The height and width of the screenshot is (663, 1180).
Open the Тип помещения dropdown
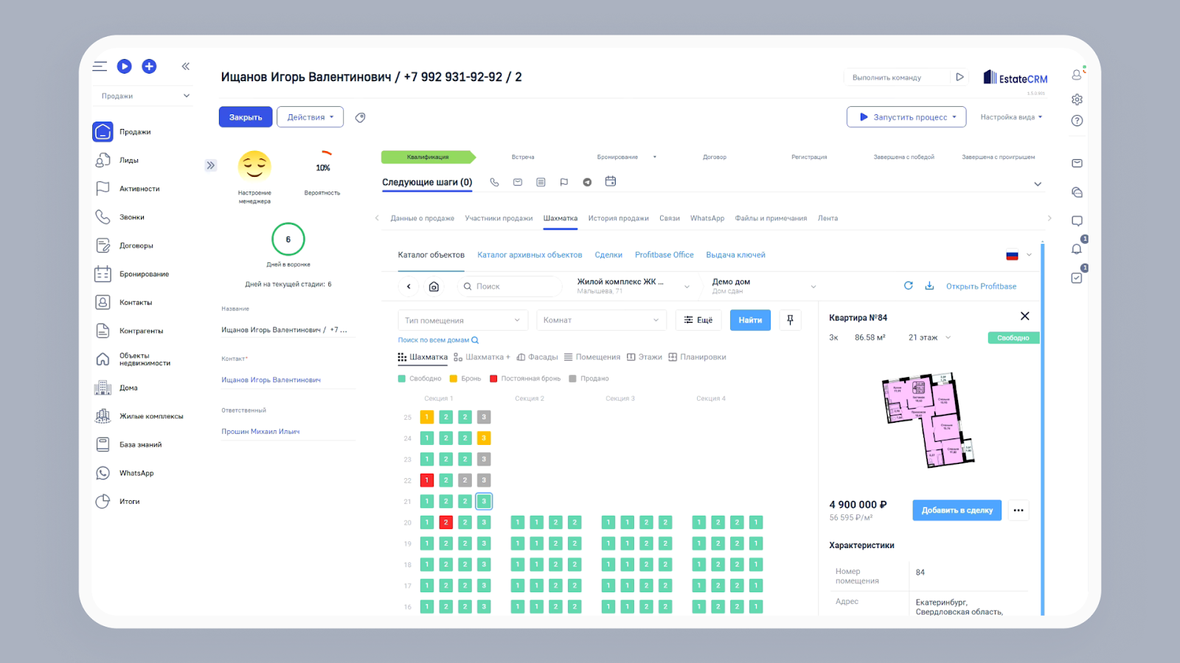point(462,320)
